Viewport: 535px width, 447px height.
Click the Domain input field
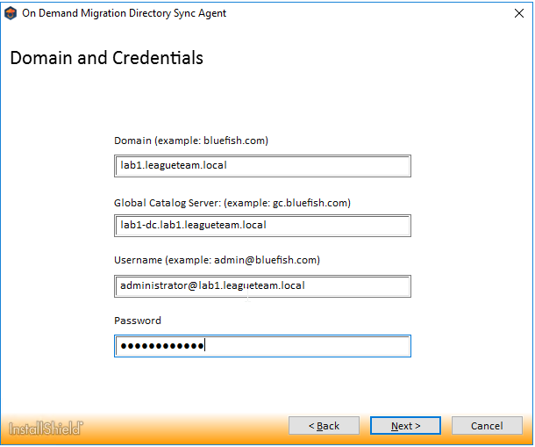coord(262,166)
